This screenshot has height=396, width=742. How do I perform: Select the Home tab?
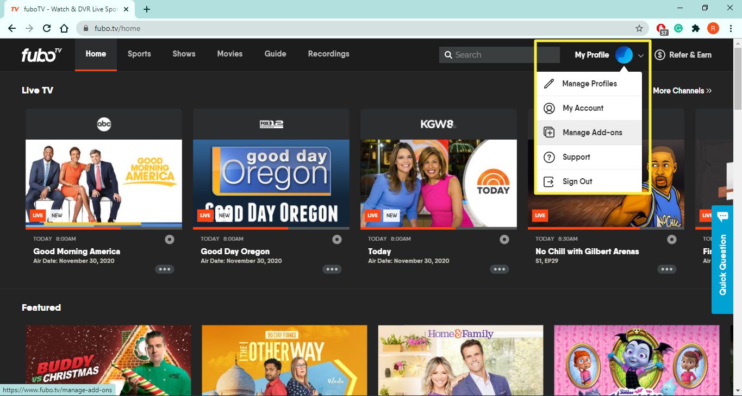coord(96,54)
